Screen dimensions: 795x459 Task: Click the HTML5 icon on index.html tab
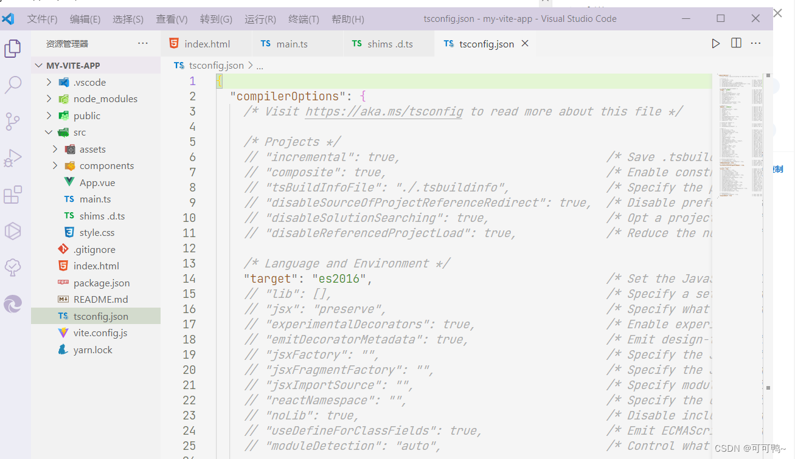(x=174, y=43)
